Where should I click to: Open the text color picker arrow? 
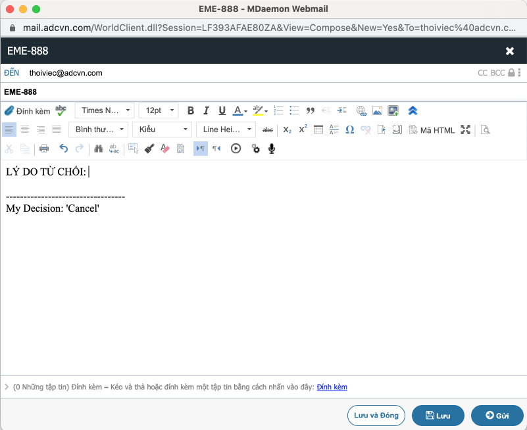point(245,111)
